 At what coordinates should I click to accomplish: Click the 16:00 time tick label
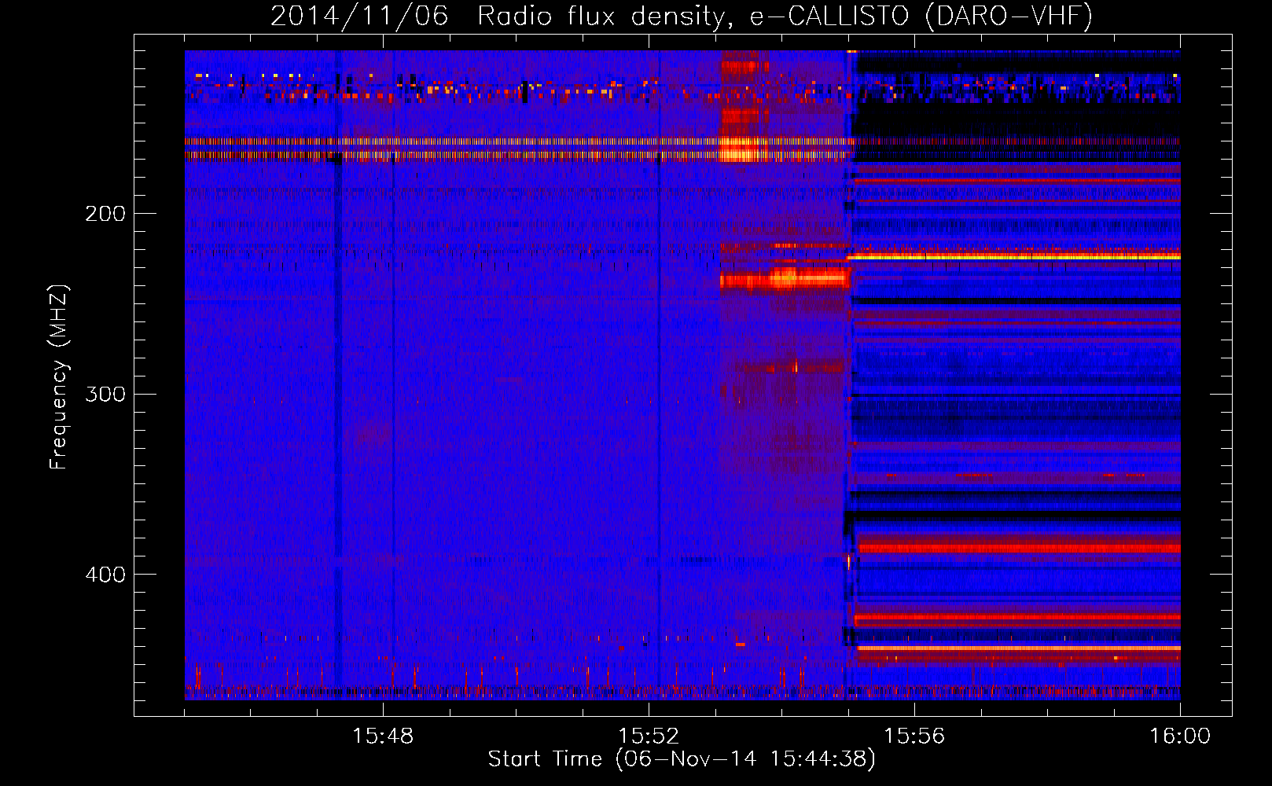point(1180,736)
